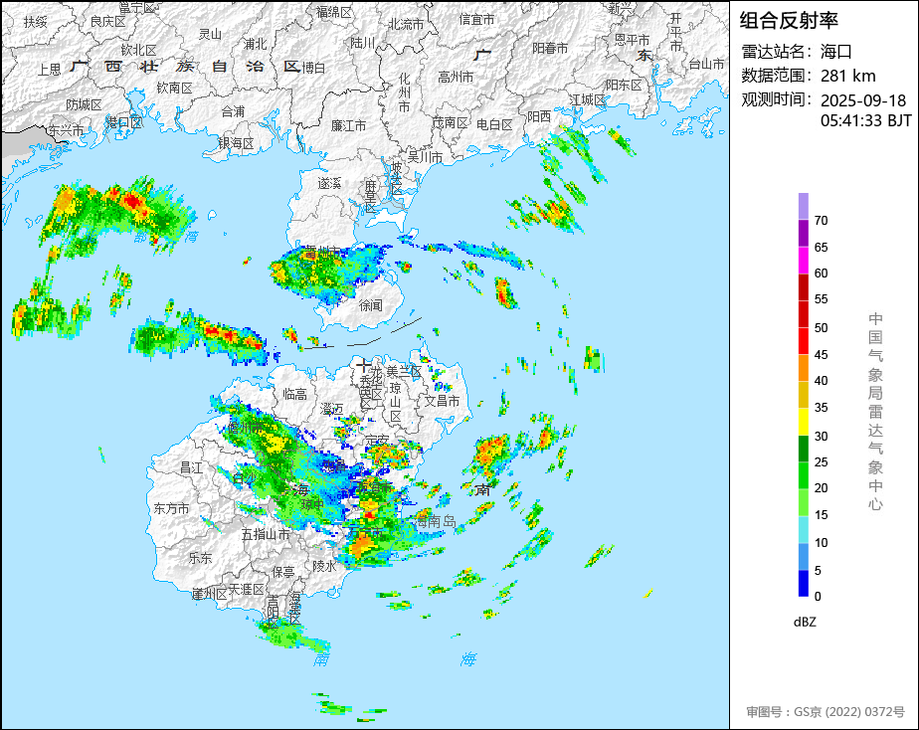
Task: Click the 信宜市 label
Action: 476,19
